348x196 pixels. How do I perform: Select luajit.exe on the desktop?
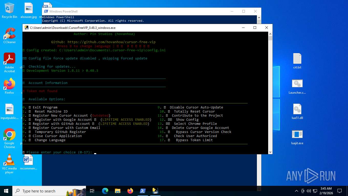(x=297, y=137)
